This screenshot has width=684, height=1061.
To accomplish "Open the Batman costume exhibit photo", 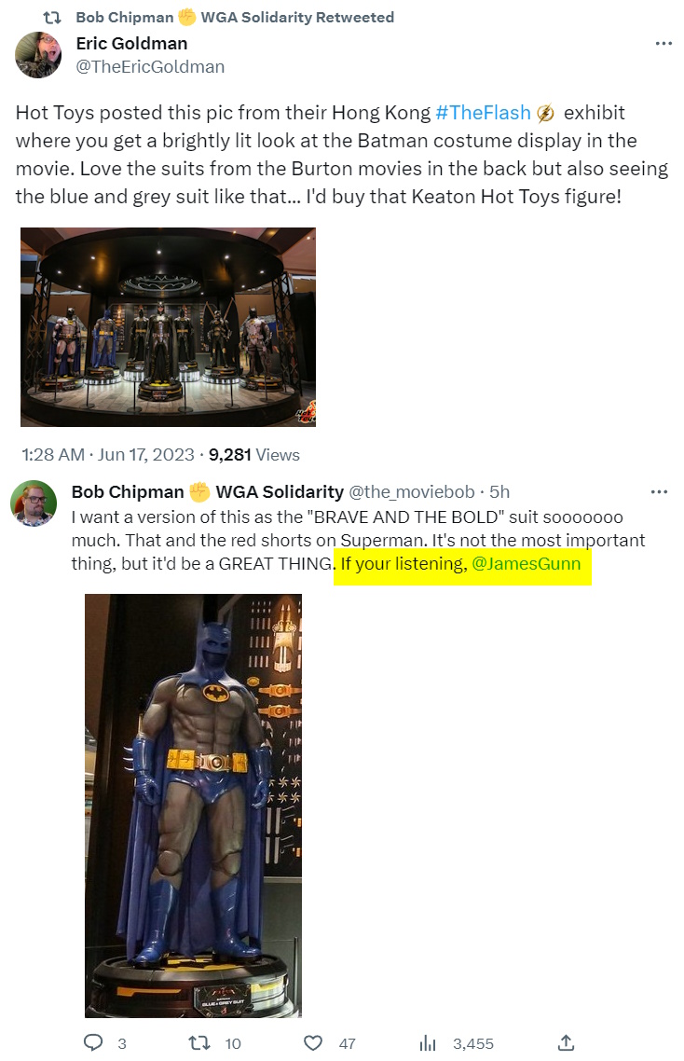I will (x=168, y=327).
